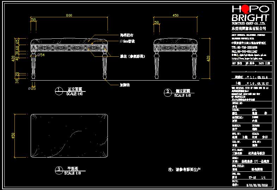Click the FAX number line in title block
277x190 pixels.
pos(245,51)
